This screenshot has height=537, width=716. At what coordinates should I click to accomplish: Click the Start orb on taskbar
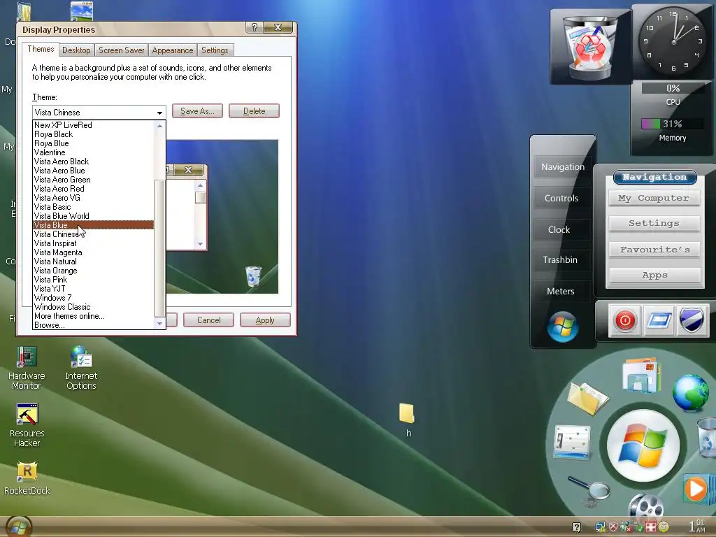[x=18, y=527]
